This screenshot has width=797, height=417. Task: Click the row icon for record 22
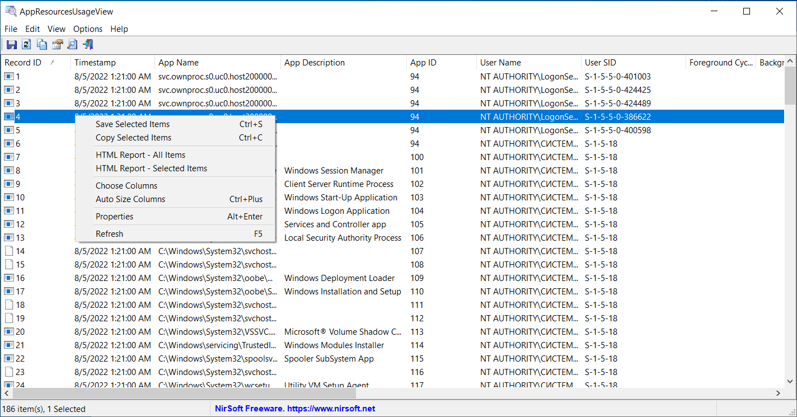(9, 359)
